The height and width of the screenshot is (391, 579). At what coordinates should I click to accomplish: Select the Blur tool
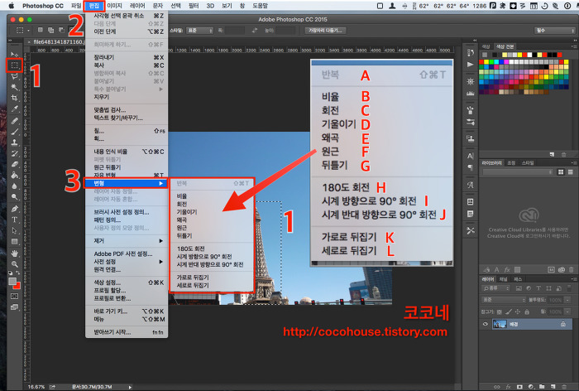point(14,186)
